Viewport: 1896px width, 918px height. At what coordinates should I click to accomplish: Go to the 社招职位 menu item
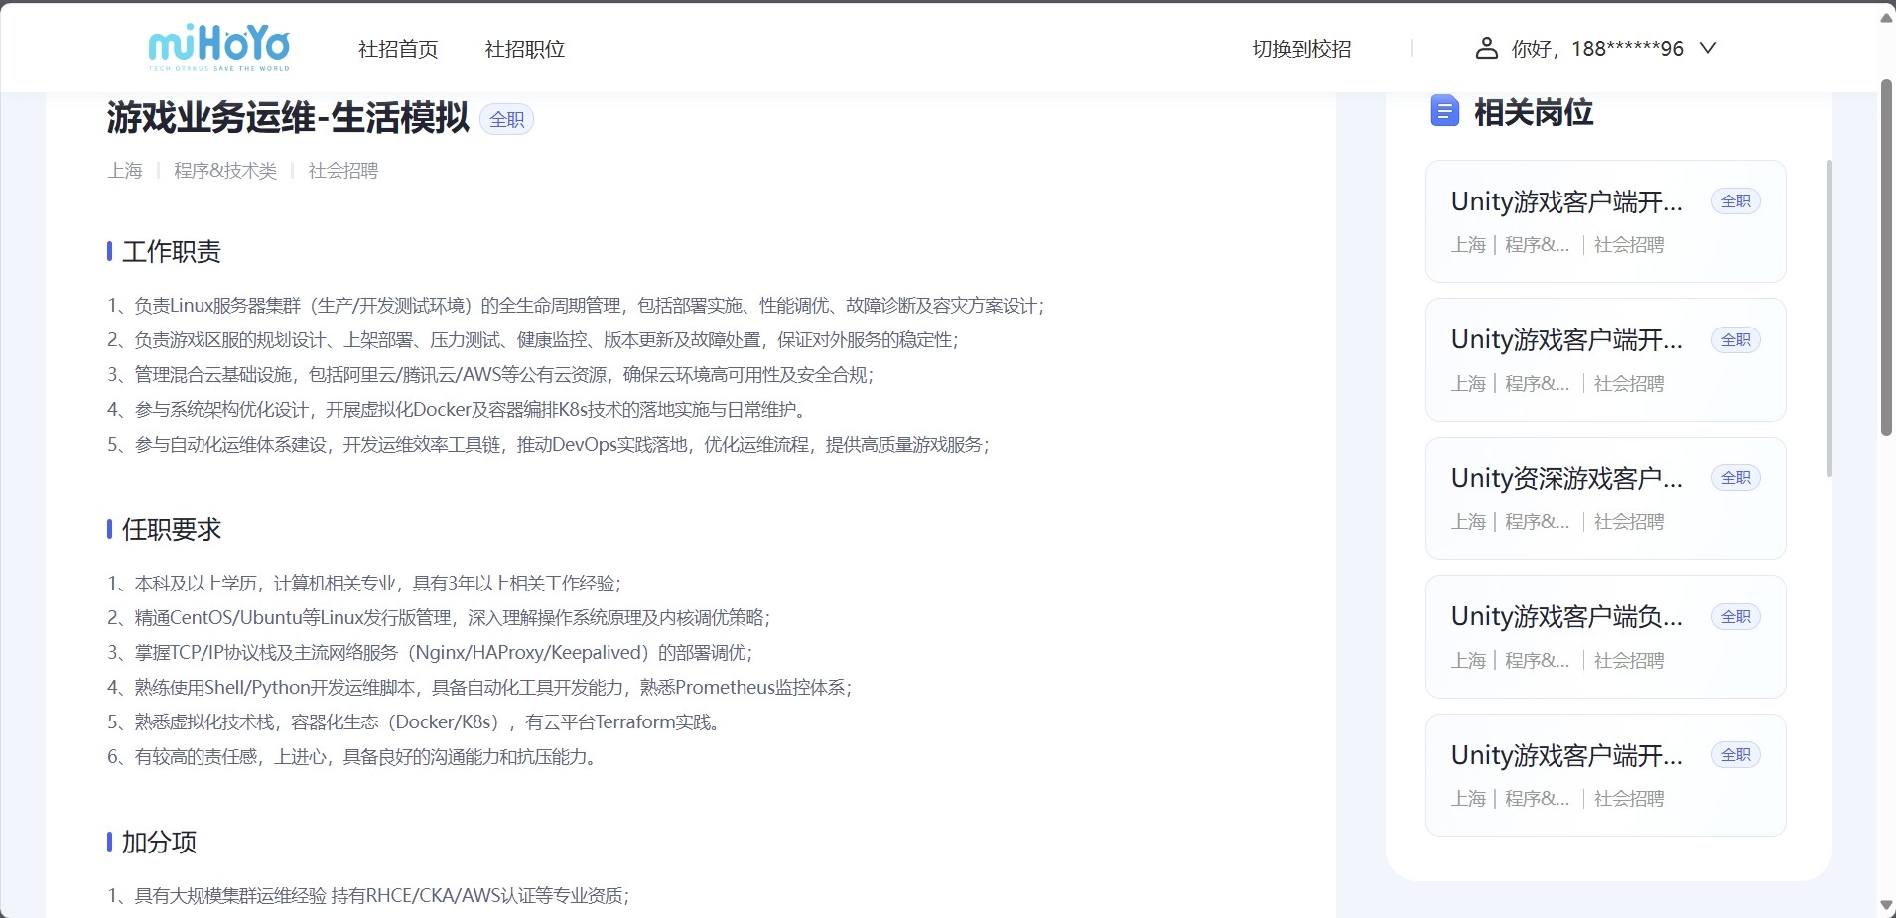(x=524, y=49)
